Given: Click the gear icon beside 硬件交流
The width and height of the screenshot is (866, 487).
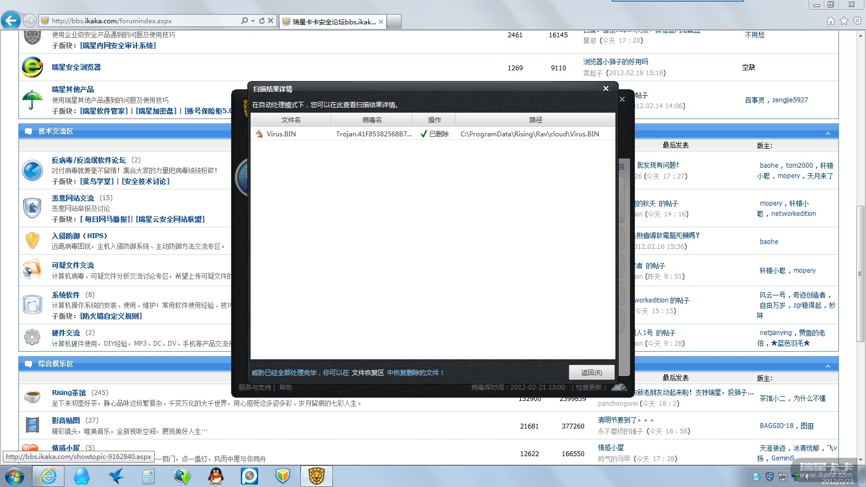Looking at the screenshot, I should [x=32, y=337].
